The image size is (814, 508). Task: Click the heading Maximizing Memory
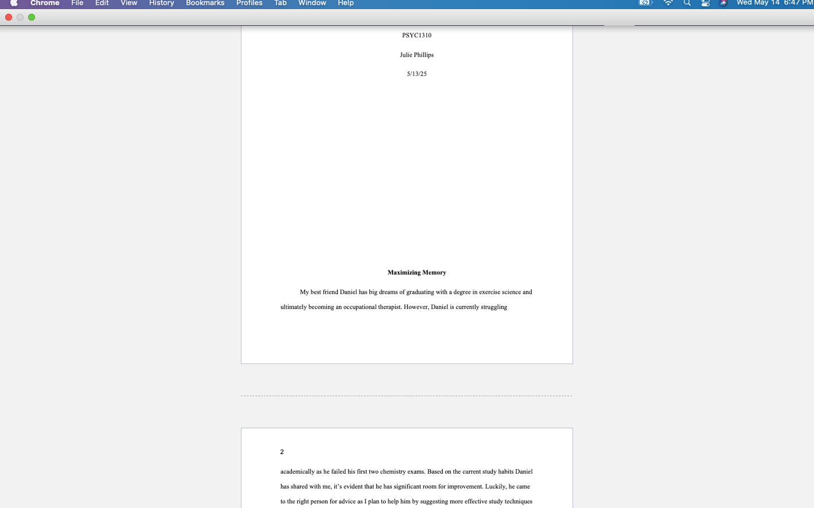(417, 272)
